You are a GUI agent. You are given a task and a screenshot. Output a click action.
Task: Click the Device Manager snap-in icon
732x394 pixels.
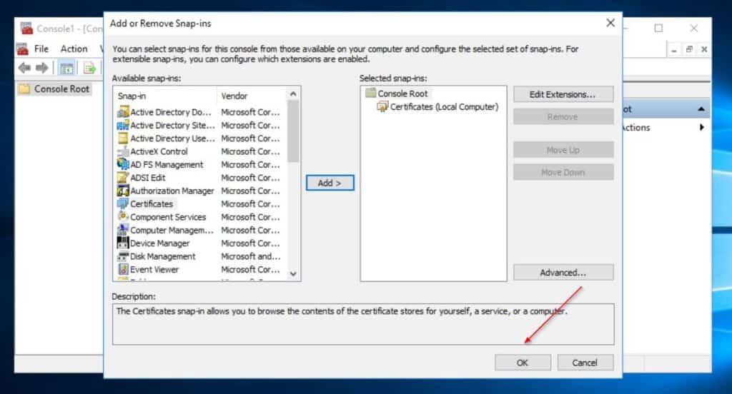(123, 243)
